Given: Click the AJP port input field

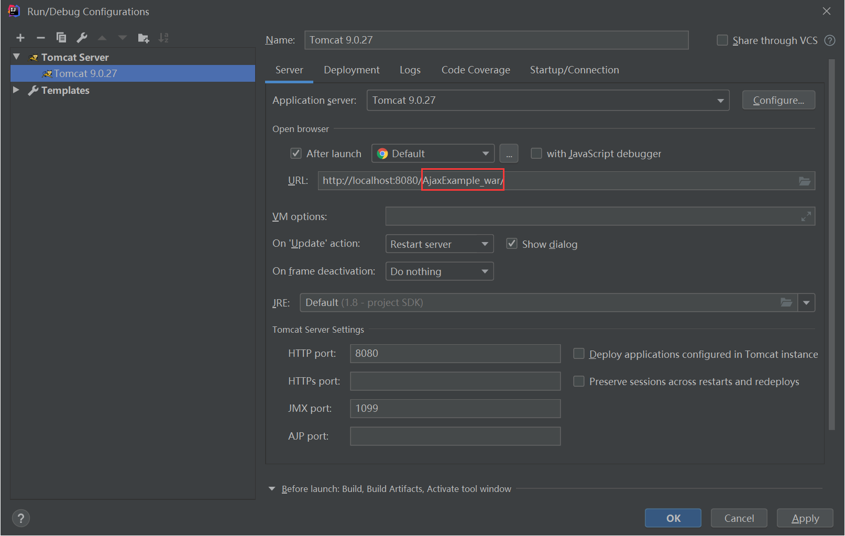Looking at the screenshot, I should [x=455, y=436].
